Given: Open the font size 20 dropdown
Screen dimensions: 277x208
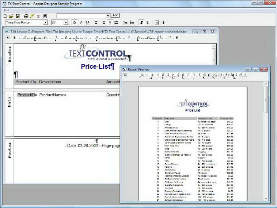Looking at the screenshot, I should (66, 23).
